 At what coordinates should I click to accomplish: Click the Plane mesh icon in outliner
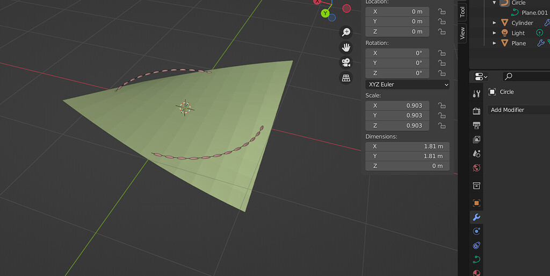[504, 43]
